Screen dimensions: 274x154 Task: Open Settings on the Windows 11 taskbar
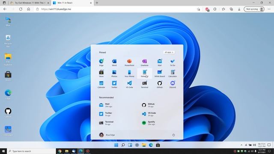tap(137, 145)
